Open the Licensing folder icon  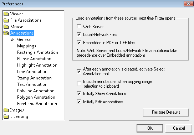click(x=6, y=116)
